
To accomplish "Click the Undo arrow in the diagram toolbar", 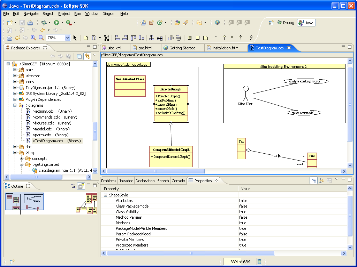I will (17, 38).
